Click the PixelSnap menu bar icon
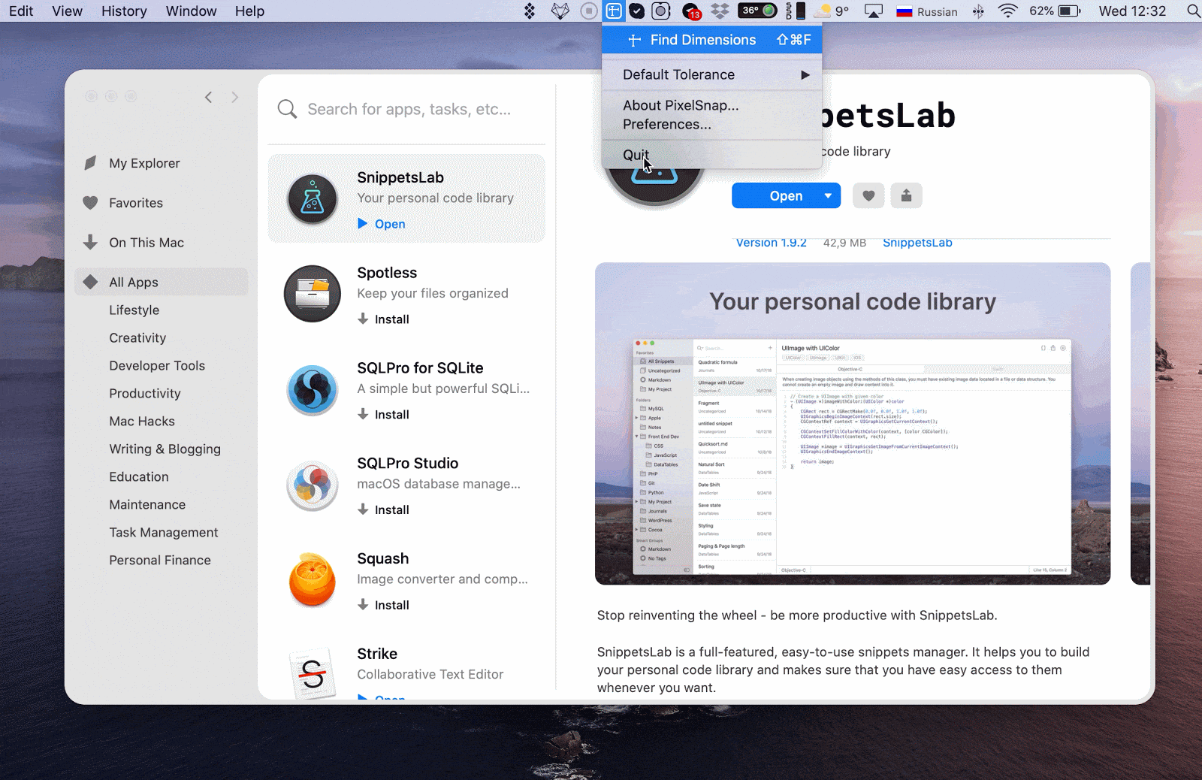The width and height of the screenshot is (1202, 780). click(x=614, y=11)
